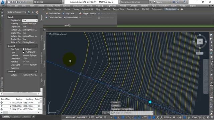Click the Plot/Print icon in quick access toolbar
The width and height of the screenshot is (214, 120).
tap(20, 2)
